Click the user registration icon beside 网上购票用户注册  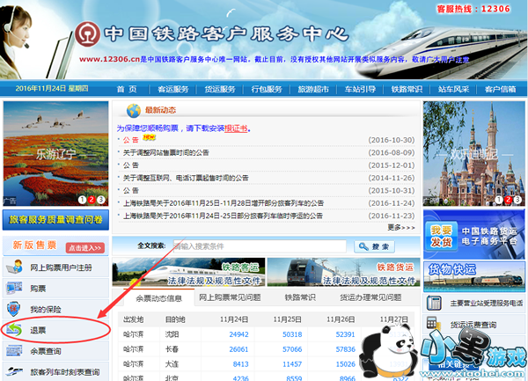pyautogui.click(x=14, y=267)
